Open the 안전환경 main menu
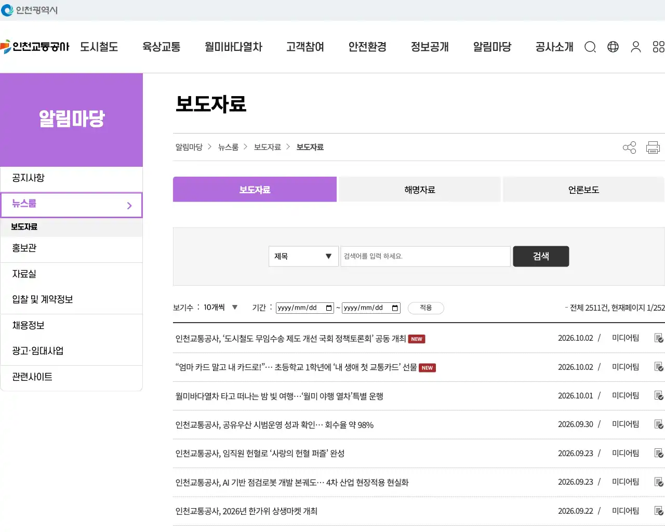Viewport: 665px width, 532px height. pos(368,47)
